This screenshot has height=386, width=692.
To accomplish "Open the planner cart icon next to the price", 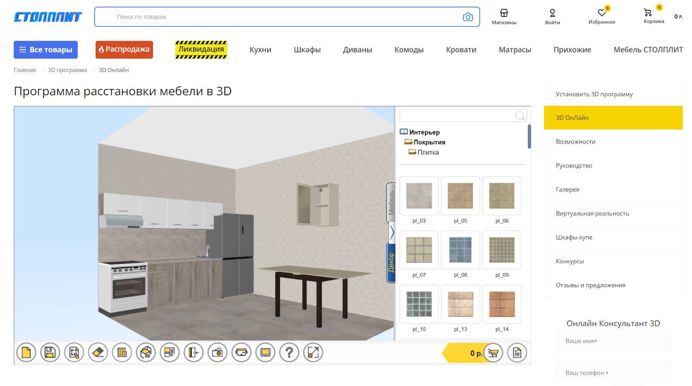I will [x=493, y=353].
